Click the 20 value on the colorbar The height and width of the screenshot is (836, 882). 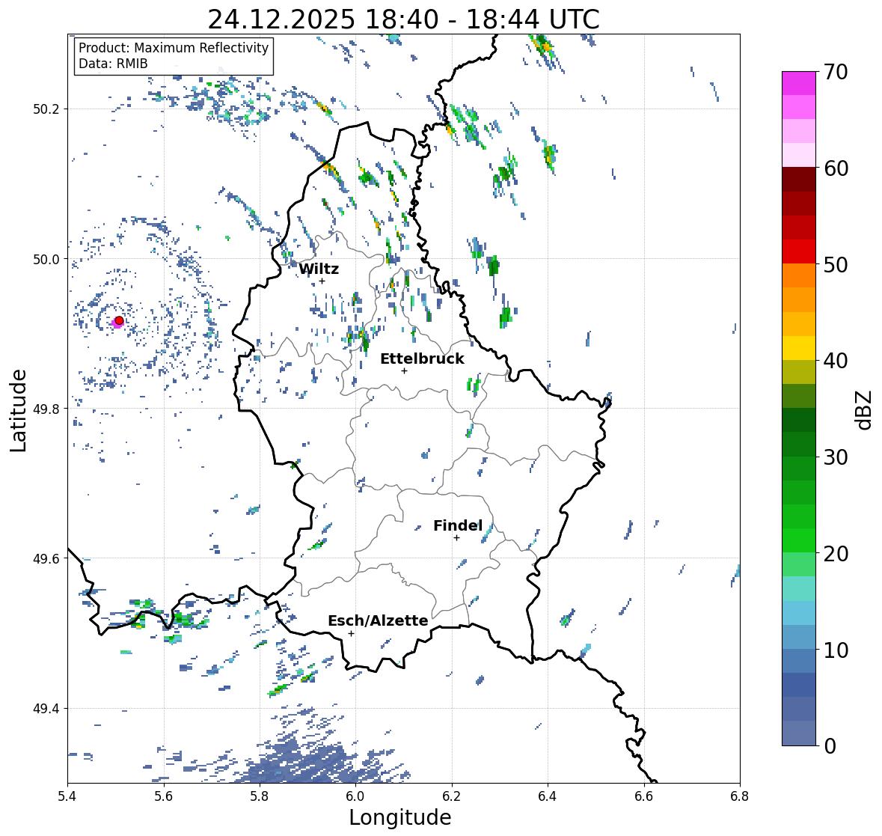point(836,554)
